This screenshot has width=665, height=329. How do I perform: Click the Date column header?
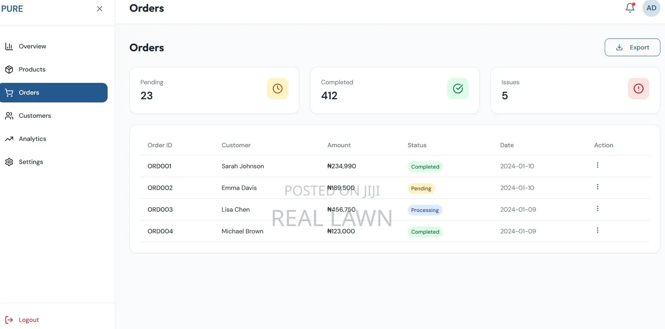pyautogui.click(x=507, y=145)
